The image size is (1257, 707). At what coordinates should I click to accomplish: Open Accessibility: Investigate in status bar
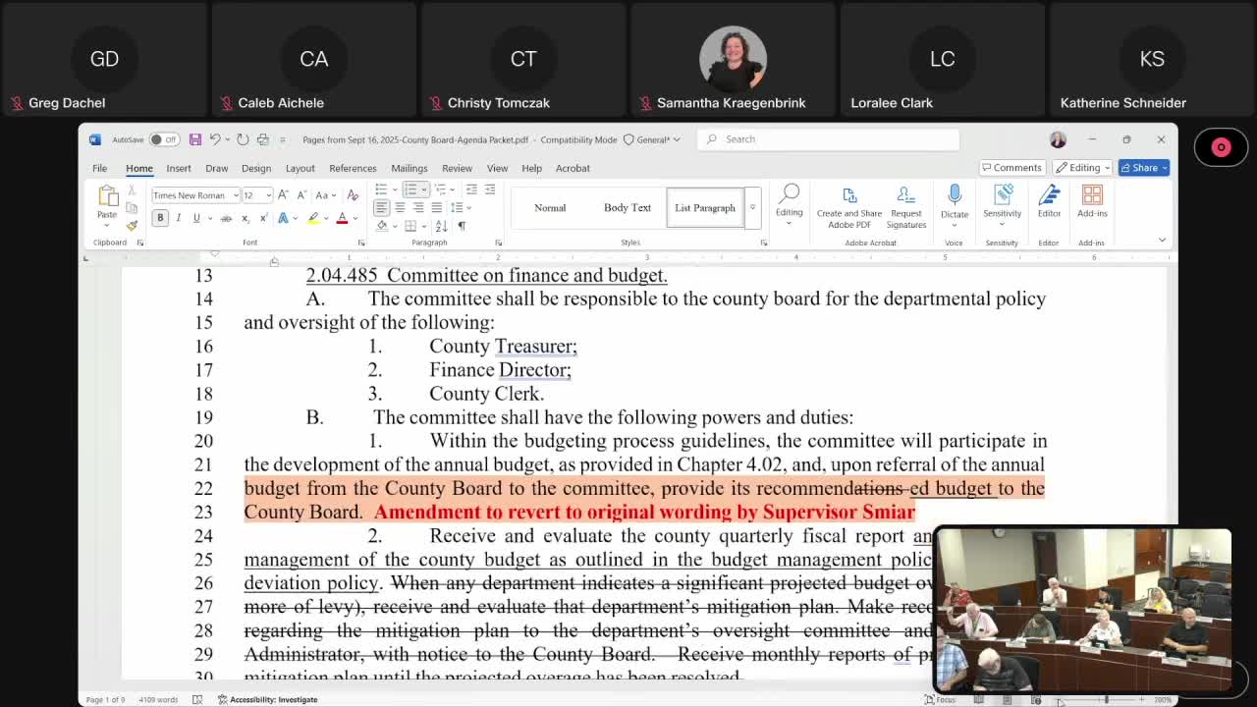pos(268,699)
